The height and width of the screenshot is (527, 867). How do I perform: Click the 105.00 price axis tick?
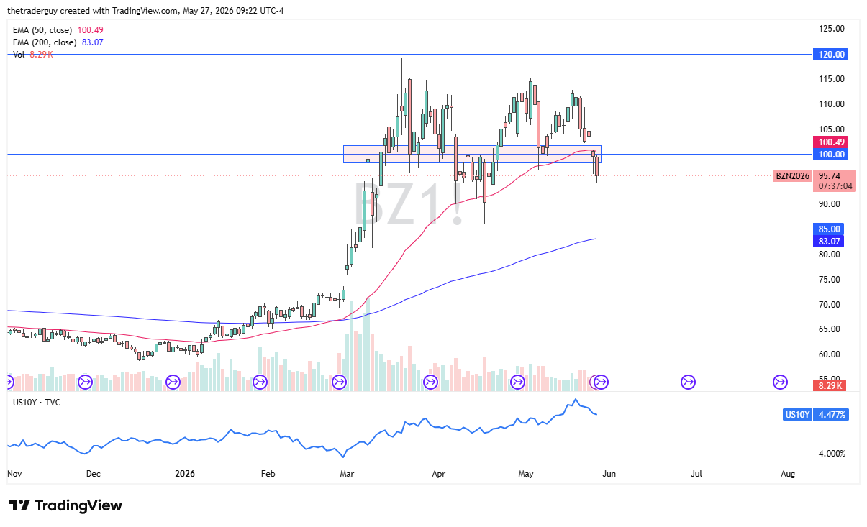(x=832, y=129)
